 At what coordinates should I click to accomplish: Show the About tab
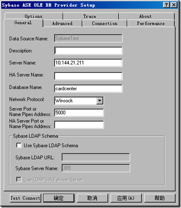point(145,16)
